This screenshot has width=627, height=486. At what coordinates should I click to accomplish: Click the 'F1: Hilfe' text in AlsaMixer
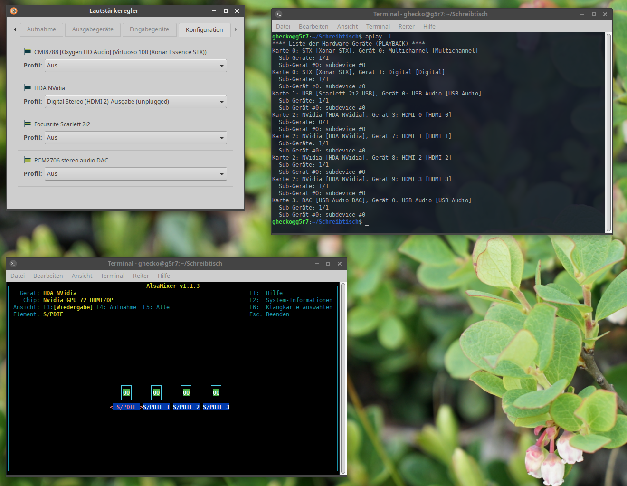point(266,293)
